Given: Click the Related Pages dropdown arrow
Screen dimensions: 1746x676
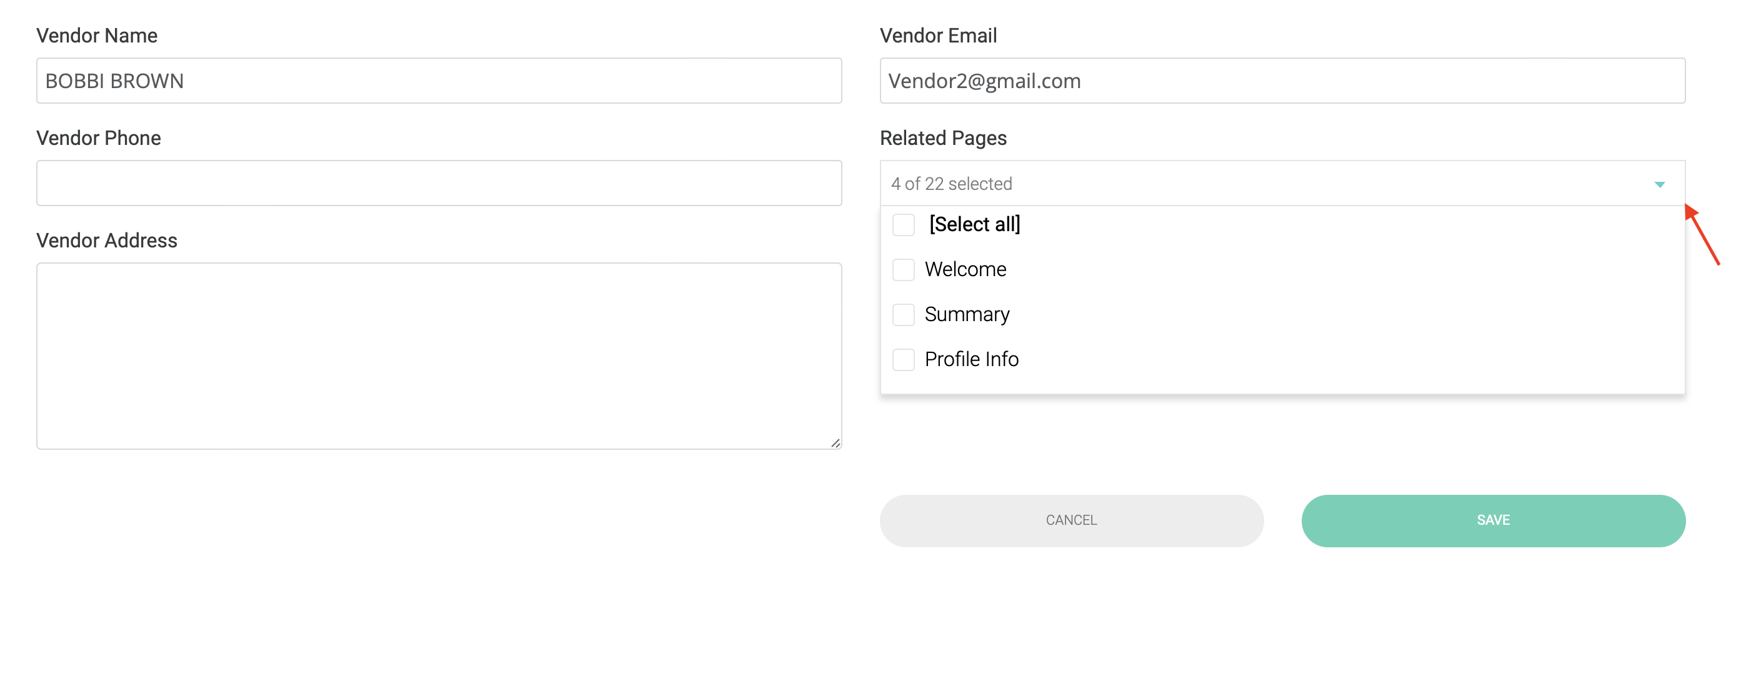Looking at the screenshot, I should point(1659,184).
